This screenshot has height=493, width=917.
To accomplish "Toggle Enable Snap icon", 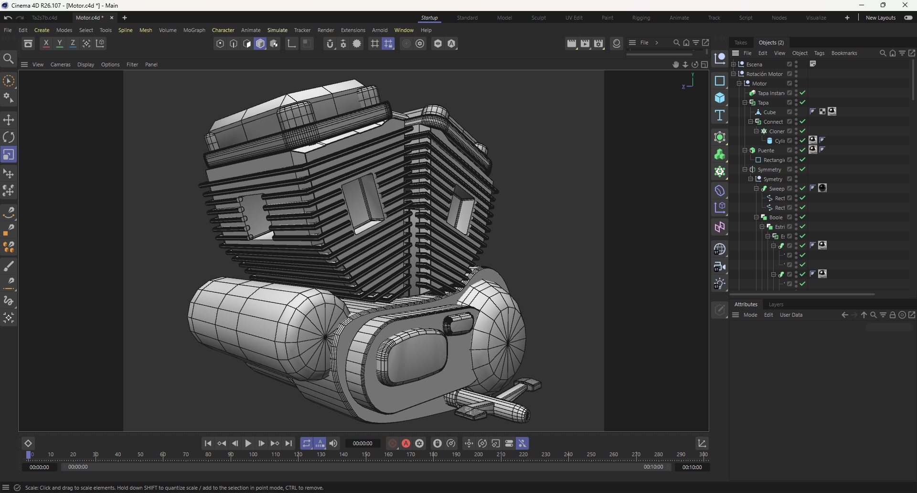I will tap(330, 43).
